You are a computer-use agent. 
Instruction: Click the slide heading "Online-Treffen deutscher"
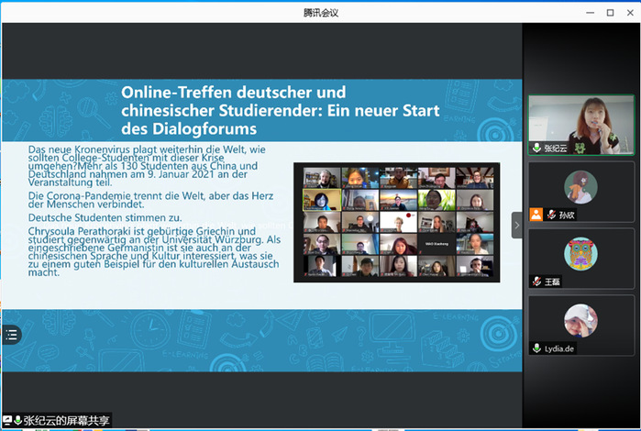(x=234, y=93)
